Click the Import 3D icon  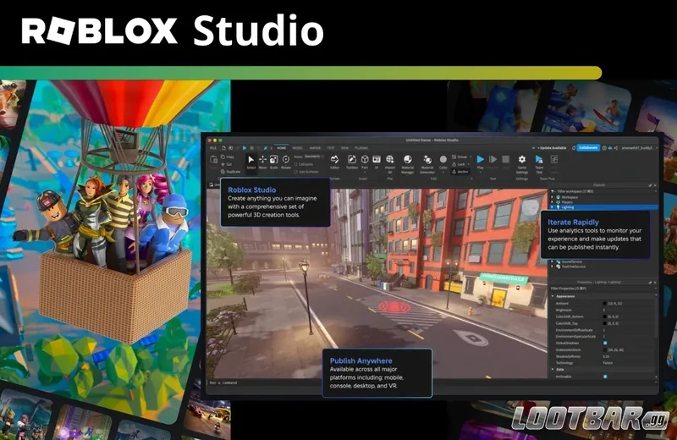pos(390,159)
